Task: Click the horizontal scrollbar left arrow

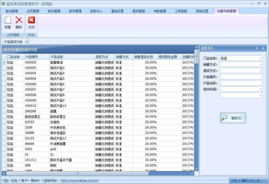Action: (4, 173)
